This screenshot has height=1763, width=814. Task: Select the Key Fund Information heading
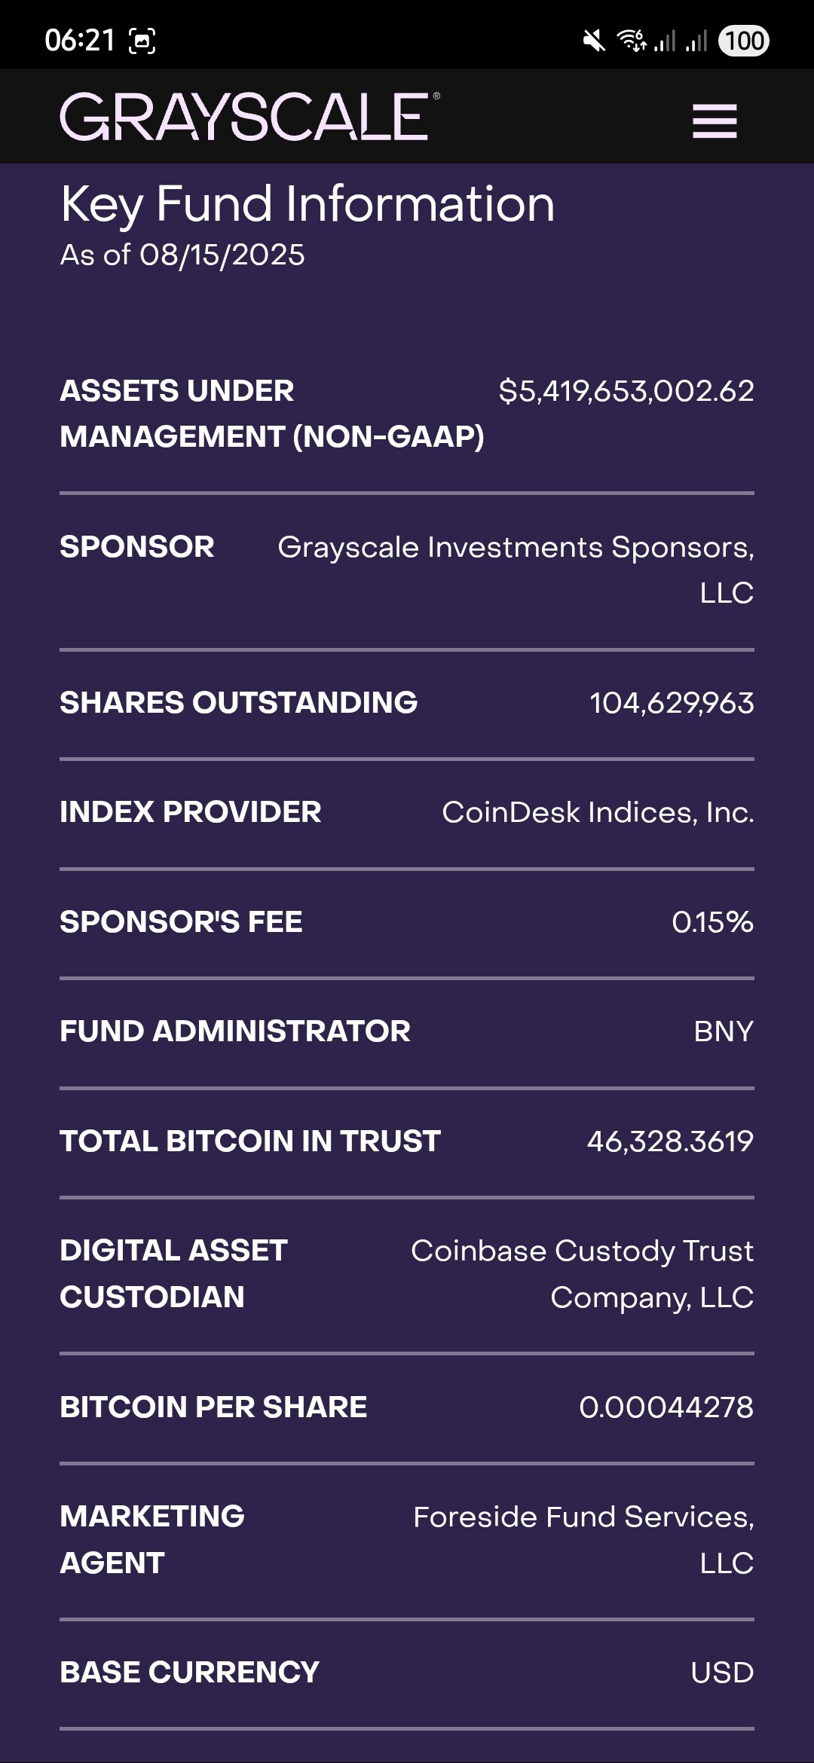click(x=308, y=204)
